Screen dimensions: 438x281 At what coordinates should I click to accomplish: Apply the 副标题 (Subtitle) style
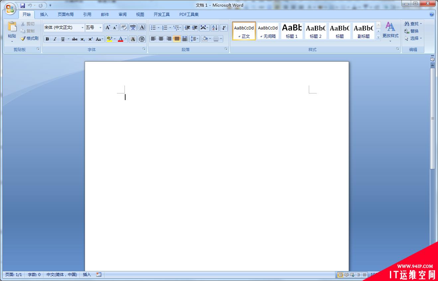click(364, 31)
